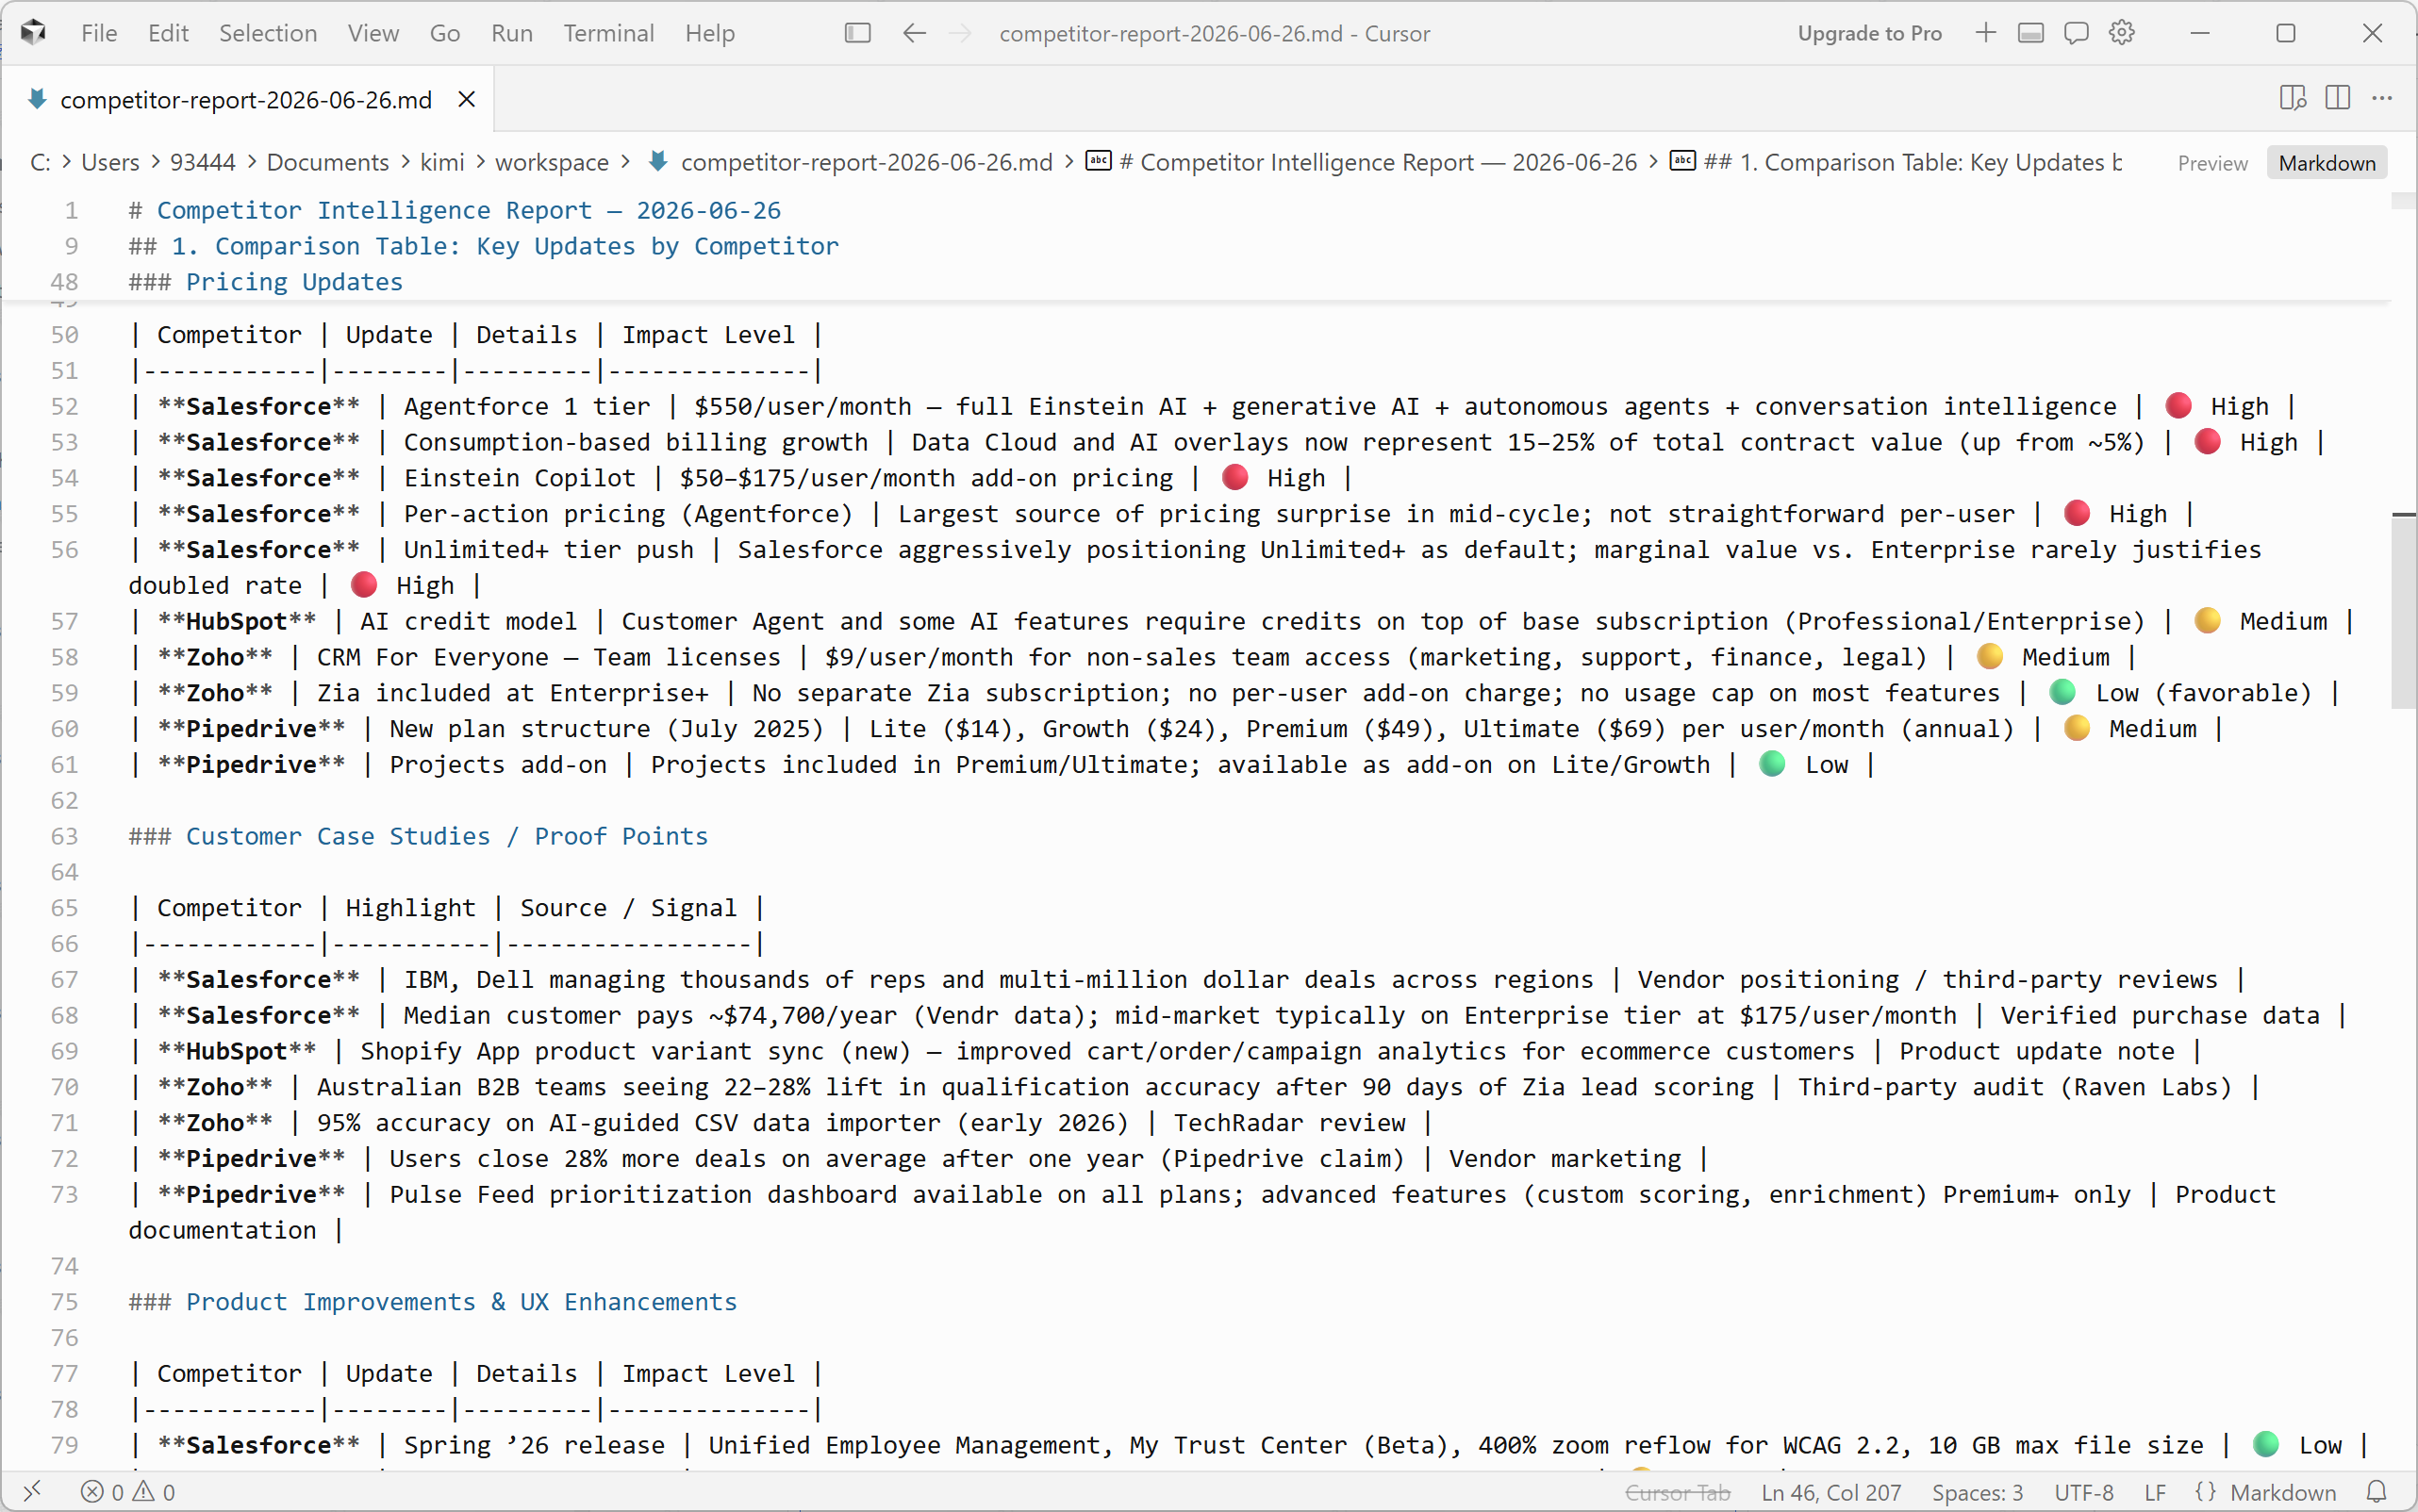Click the Upgrade to Pro button

(x=1870, y=33)
